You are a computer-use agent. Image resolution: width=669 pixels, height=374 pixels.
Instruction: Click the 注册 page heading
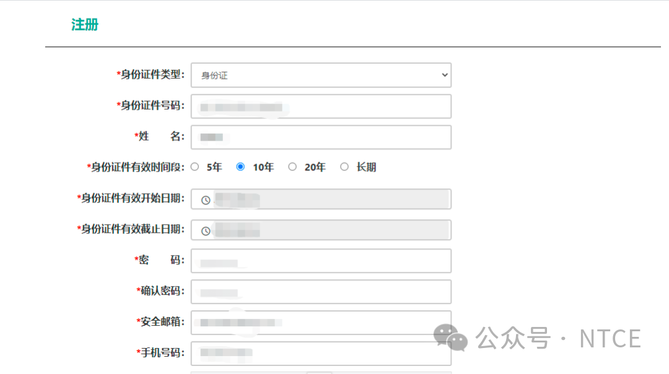[85, 25]
